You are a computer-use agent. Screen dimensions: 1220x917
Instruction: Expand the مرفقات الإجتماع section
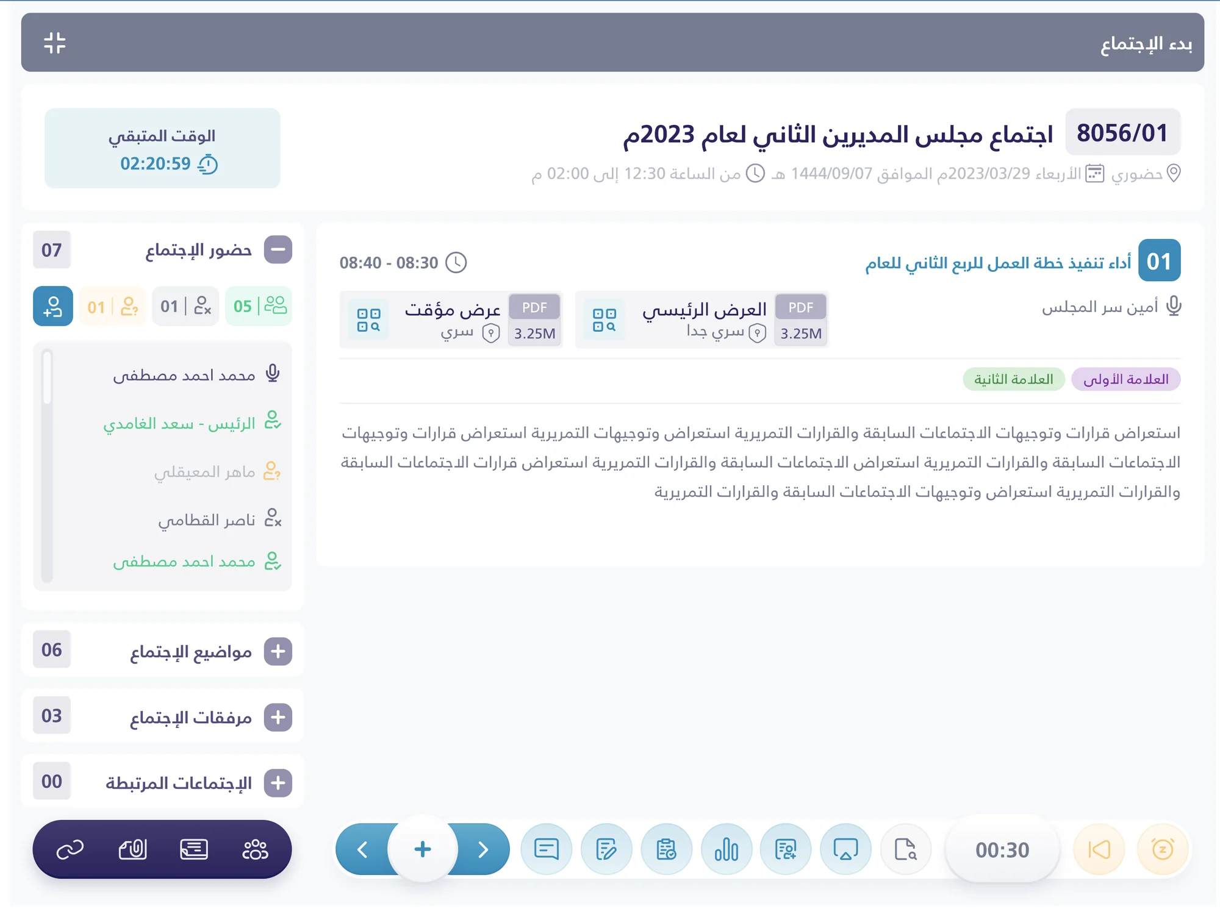[278, 718]
